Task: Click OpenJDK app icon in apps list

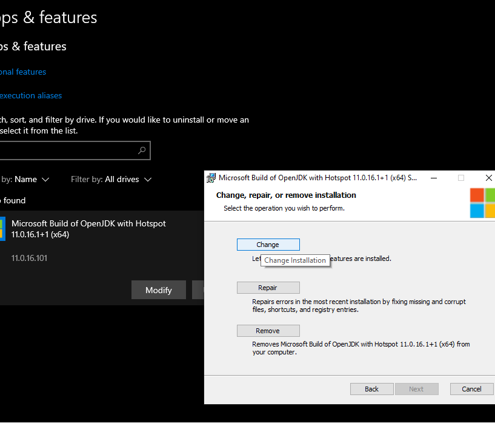Action: (2, 229)
